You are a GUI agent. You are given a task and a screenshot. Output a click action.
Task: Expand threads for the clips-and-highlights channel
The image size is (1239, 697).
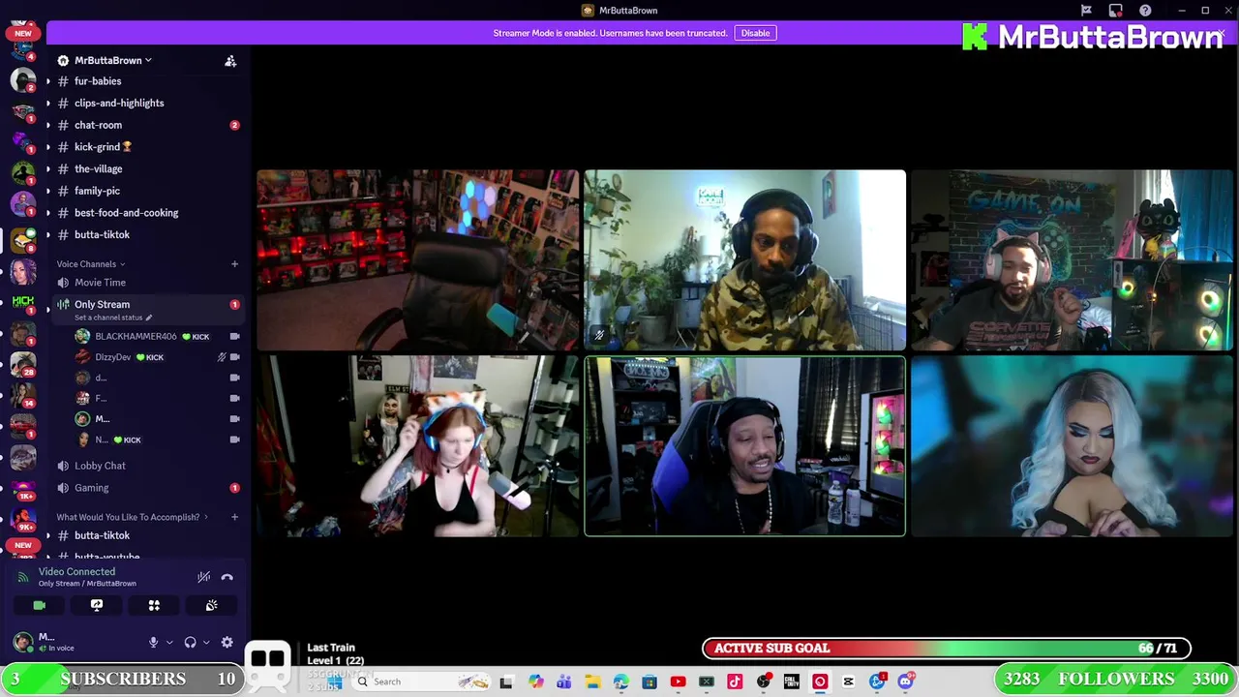pyautogui.click(x=48, y=103)
